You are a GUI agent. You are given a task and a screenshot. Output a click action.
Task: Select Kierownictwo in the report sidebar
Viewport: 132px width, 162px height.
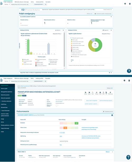point(4,107)
